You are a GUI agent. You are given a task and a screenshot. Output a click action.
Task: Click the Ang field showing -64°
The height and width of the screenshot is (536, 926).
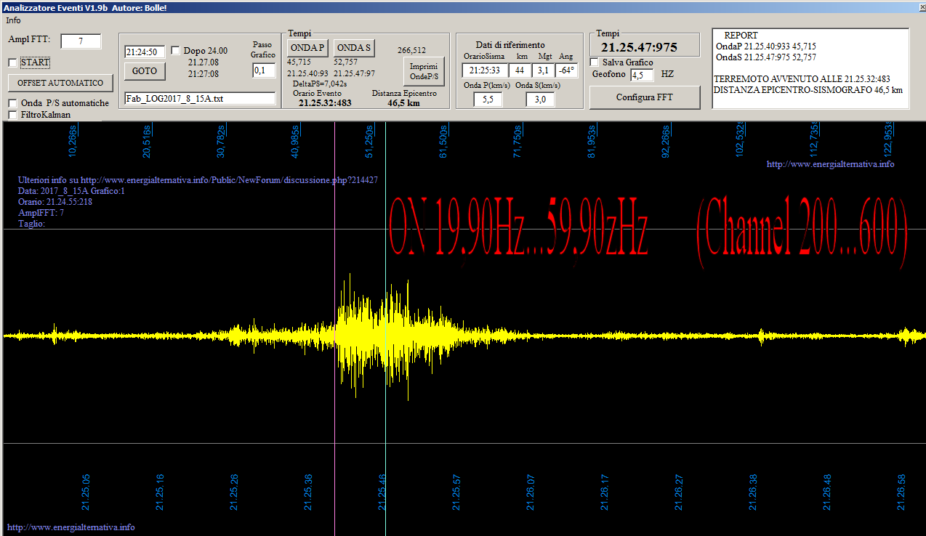[566, 70]
